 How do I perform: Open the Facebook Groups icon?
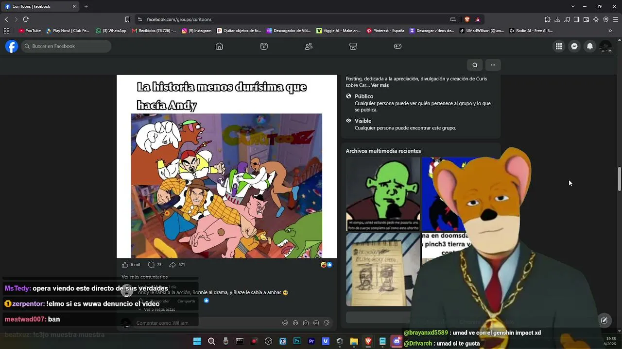[x=309, y=46]
